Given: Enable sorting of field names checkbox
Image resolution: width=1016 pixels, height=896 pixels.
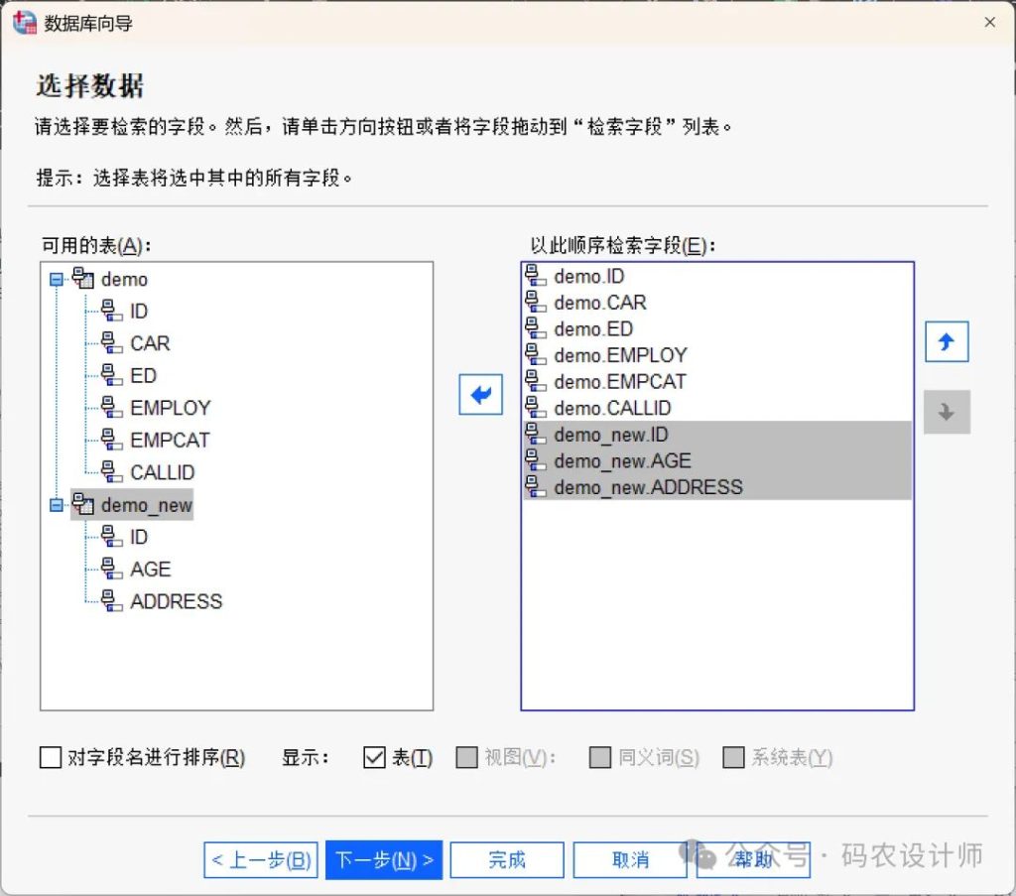Looking at the screenshot, I should [50, 758].
